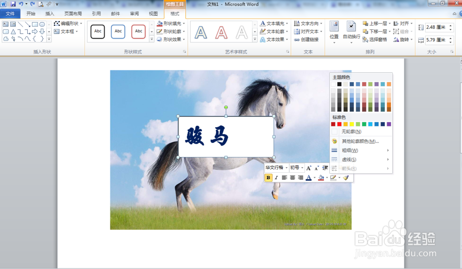Switch to the 插入 (Insert) ribbon tab
Screen dimensions: 462x269
pos(49,13)
